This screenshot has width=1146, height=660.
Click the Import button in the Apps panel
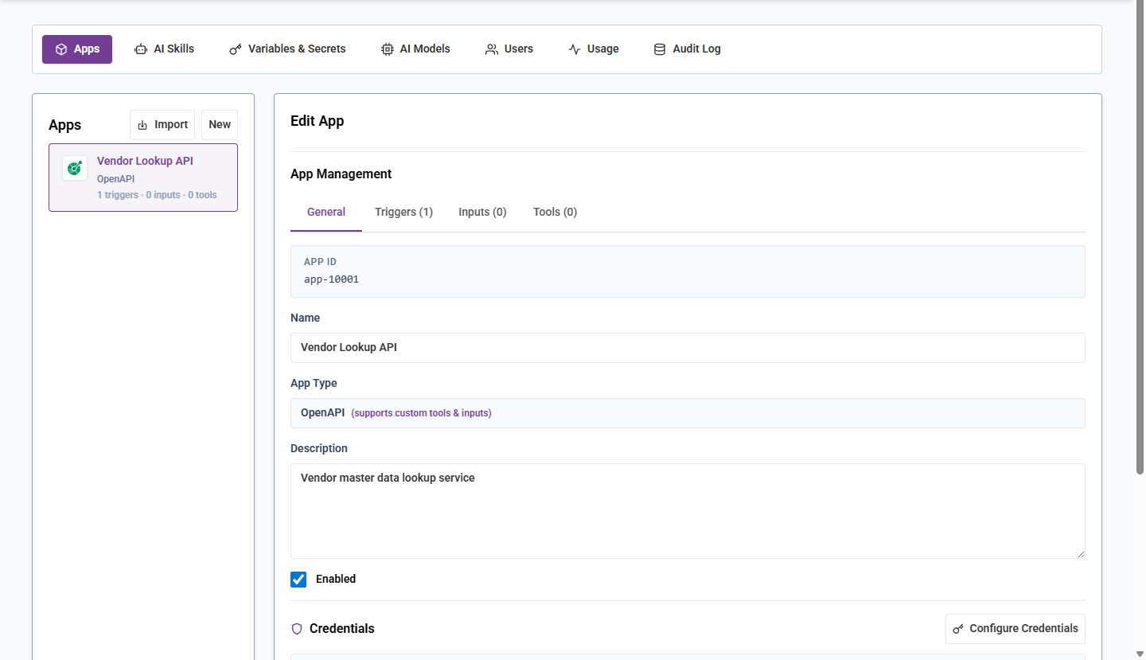click(162, 125)
